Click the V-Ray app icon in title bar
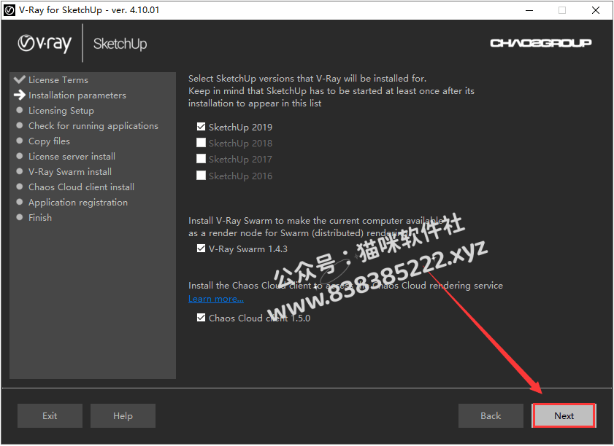Viewport: 614px width, 446px height. [9, 10]
